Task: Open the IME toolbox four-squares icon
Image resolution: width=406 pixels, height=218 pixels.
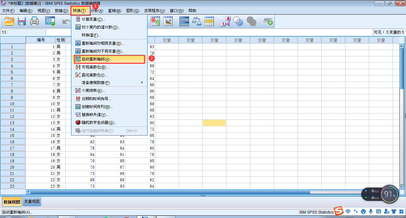Action: 401,211
